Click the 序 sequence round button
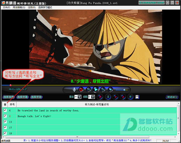181x143 pixels. 130,97
